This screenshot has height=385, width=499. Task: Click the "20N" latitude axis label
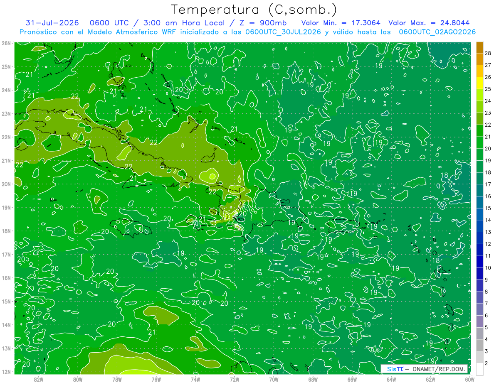click(6, 184)
